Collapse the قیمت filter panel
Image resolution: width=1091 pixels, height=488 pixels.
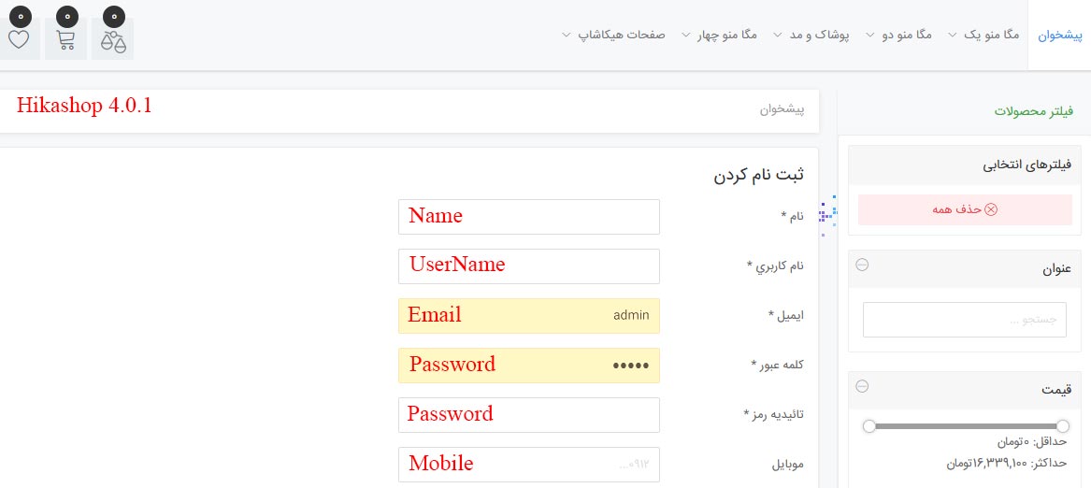pyautogui.click(x=862, y=385)
